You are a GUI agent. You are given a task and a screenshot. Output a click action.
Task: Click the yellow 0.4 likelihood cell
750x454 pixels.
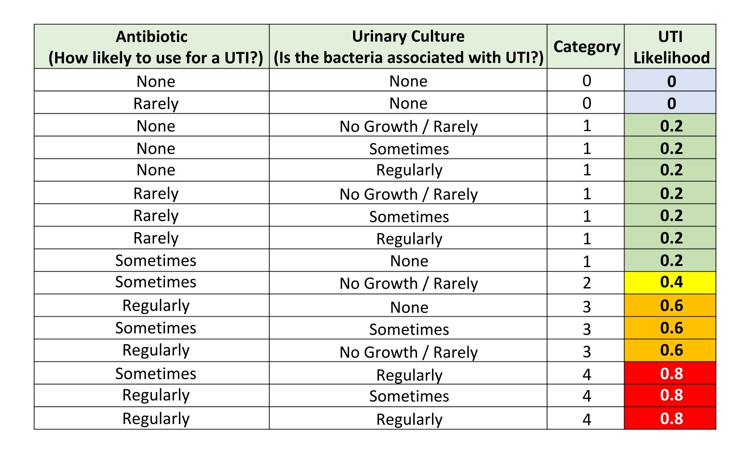(670, 283)
